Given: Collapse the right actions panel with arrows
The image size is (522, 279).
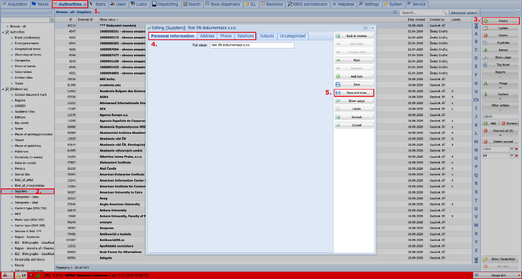Looking at the screenshot, I should pos(518,12).
